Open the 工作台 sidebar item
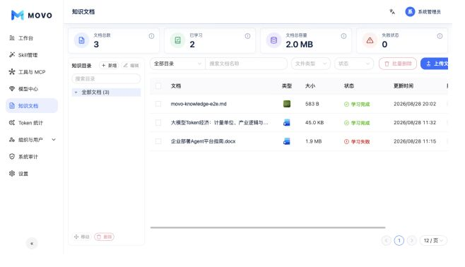This screenshot has height=267, width=465. coord(32,38)
